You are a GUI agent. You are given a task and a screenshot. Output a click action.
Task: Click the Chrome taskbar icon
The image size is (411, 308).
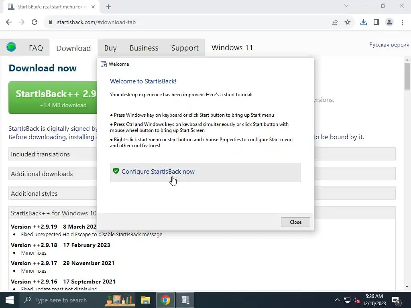click(165, 300)
